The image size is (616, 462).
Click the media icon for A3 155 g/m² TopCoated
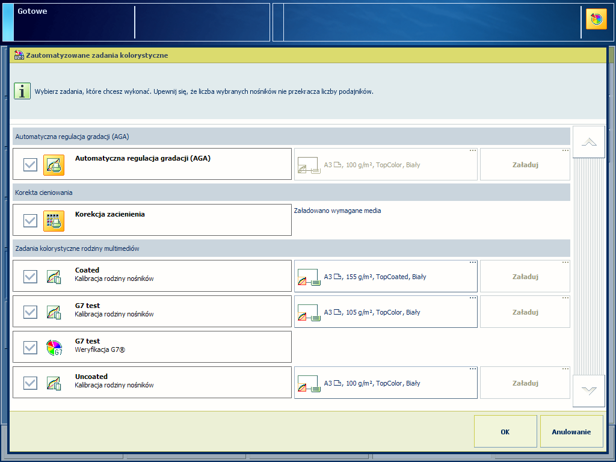coord(309,277)
